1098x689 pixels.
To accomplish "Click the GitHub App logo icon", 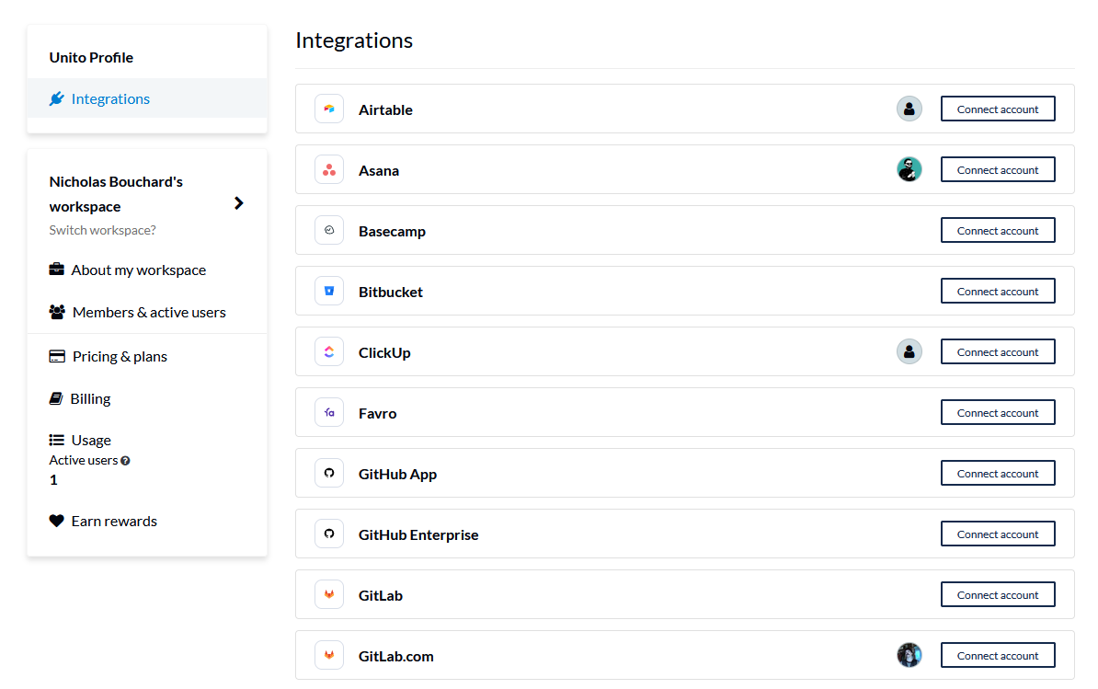I will (329, 474).
